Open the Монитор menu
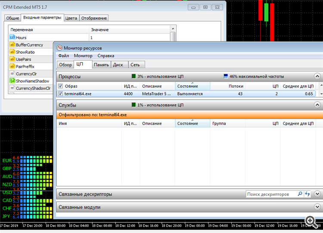Viewport: 323px width, 233px height. tap(83, 56)
